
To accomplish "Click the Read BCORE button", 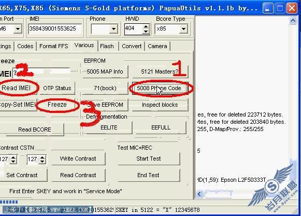I will tap(35, 129).
